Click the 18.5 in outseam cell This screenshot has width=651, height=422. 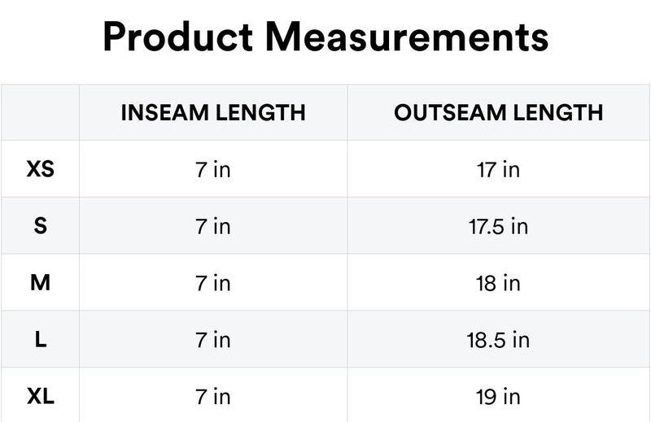[498, 339]
